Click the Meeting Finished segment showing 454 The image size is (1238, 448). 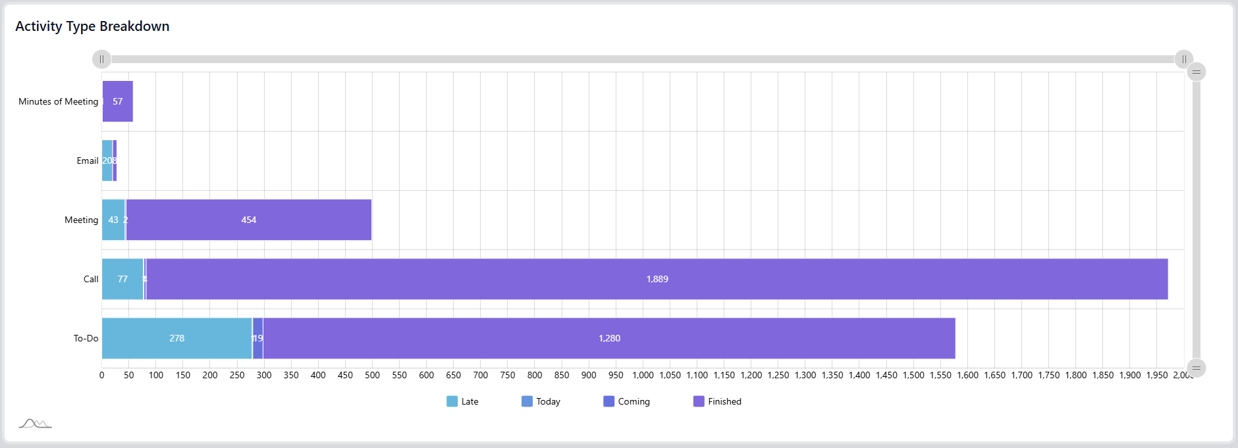249,220
